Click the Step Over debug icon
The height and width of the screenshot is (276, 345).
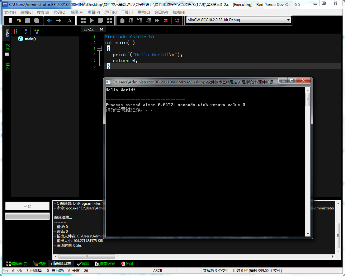(131, 21)
